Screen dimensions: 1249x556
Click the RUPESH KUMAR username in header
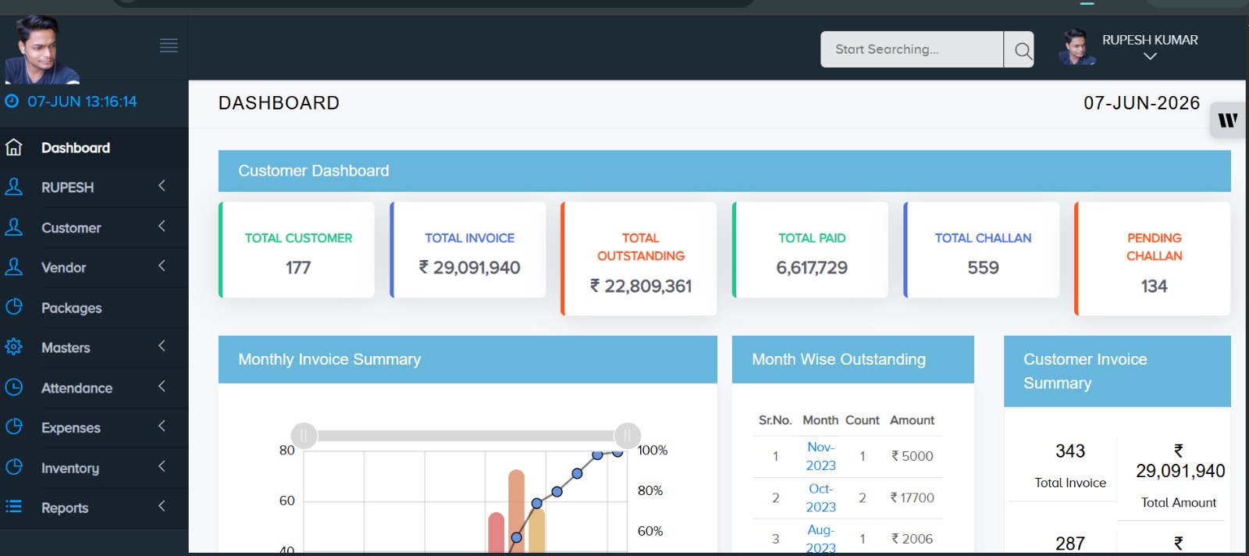(1150, 40)
